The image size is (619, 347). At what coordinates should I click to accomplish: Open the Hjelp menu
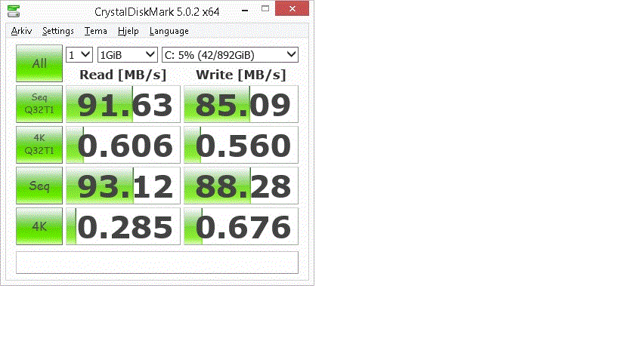128,31
